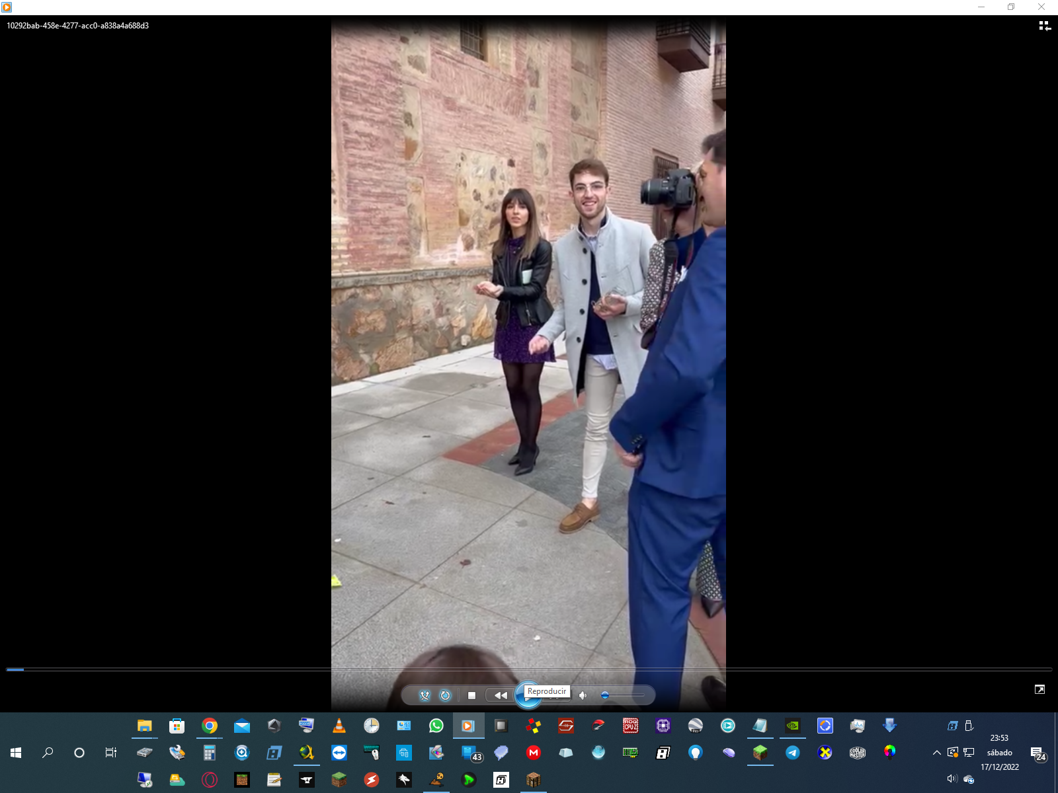Open TeamViewer from the taskbar
The width and height of the screenshot is (1058, 793).
339,753
